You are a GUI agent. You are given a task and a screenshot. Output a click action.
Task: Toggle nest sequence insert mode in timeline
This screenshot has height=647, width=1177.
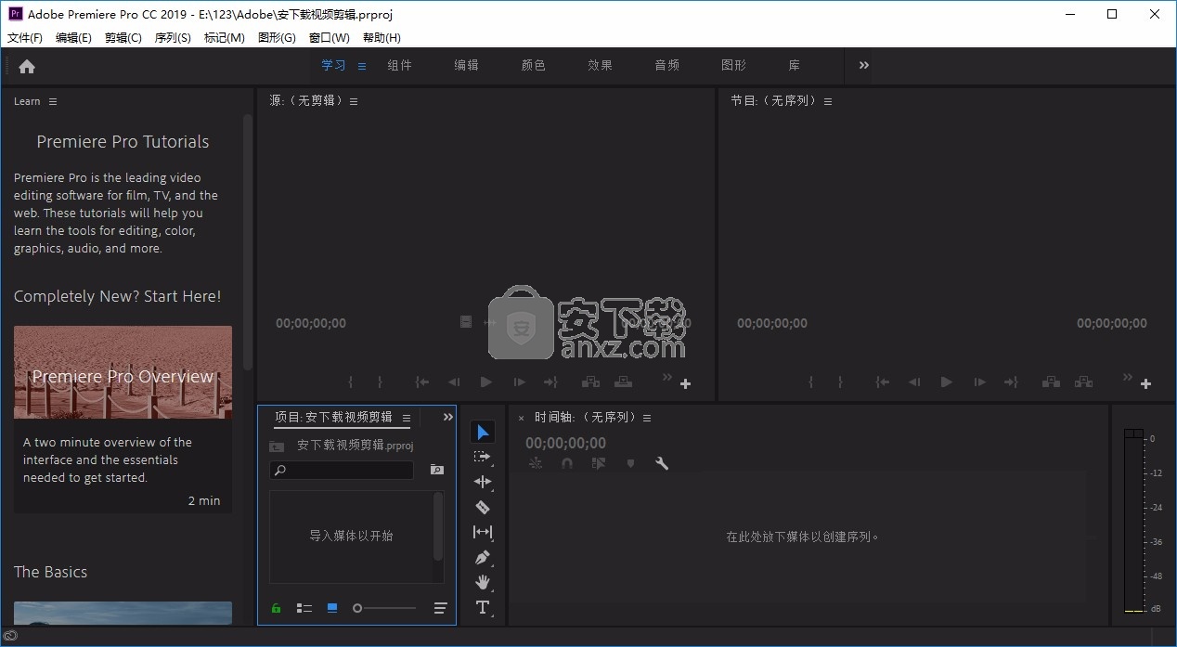[536, 463]
